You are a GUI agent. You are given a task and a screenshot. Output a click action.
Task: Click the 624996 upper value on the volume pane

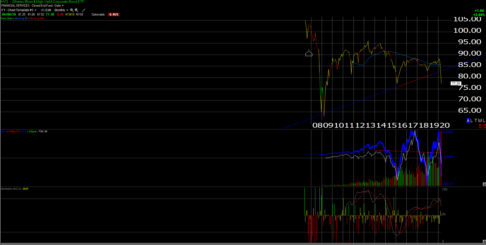point(447,132)
